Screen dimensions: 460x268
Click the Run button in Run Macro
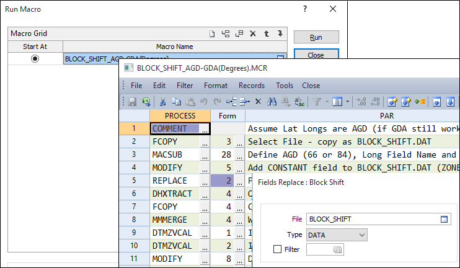point(316,37)
